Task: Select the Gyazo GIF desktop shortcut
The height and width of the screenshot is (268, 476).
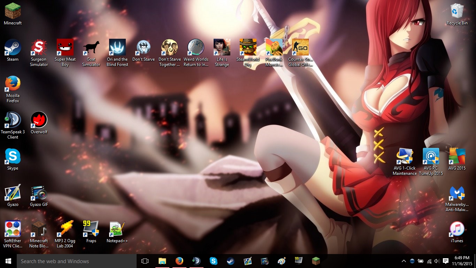Action: 39,195
